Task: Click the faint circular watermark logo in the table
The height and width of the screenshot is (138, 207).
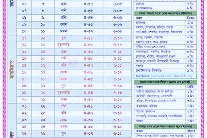Action: click(x=73, y=62)
